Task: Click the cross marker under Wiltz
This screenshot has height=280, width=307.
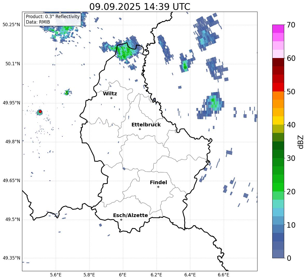Action: coord(111,98)
